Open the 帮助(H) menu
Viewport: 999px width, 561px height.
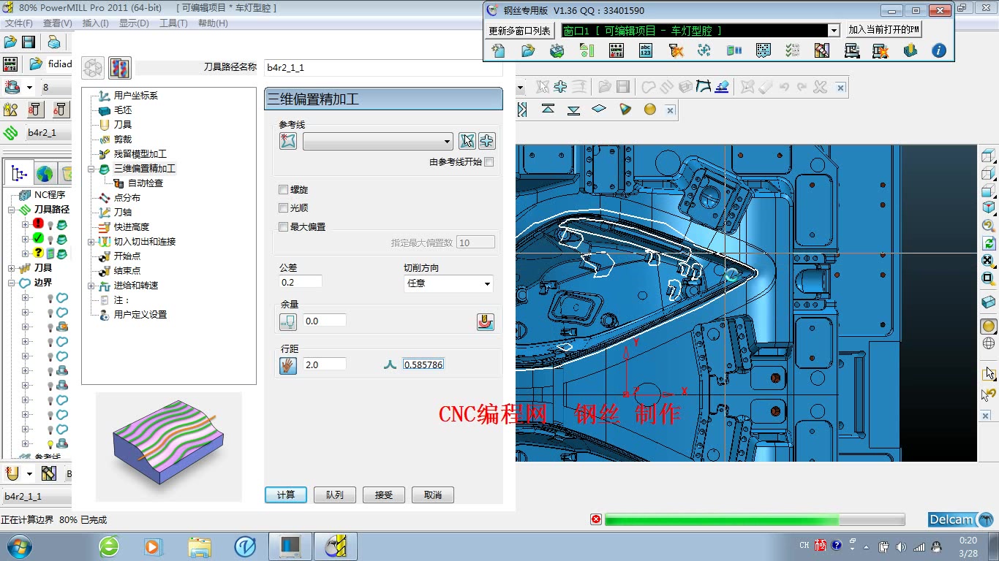pyautogui.click(x=213, y=23)
